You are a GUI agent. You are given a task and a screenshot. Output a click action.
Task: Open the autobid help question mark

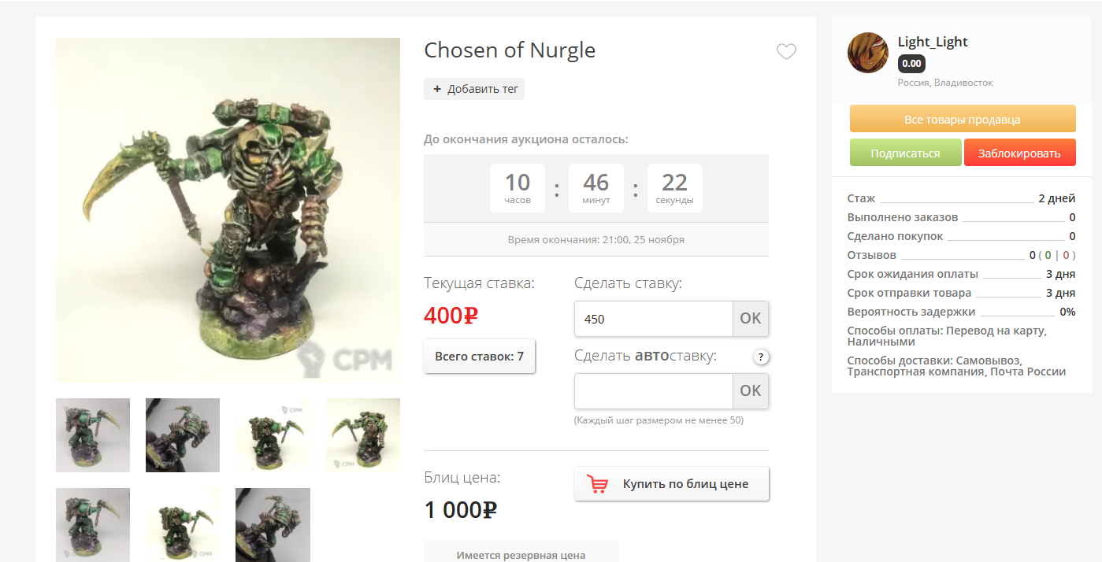[761, 357]
